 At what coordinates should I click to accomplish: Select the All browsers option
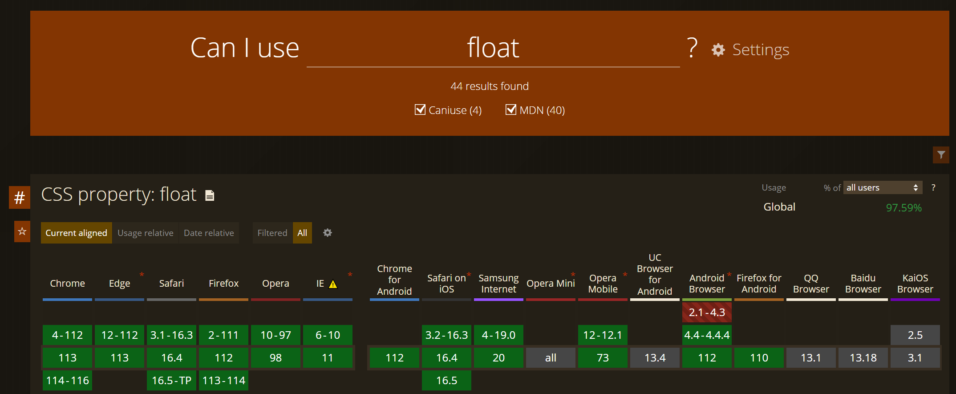click(302, 233)
